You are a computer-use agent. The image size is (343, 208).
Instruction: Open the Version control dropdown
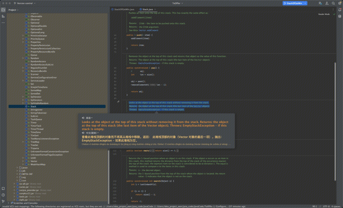(25, 3)
